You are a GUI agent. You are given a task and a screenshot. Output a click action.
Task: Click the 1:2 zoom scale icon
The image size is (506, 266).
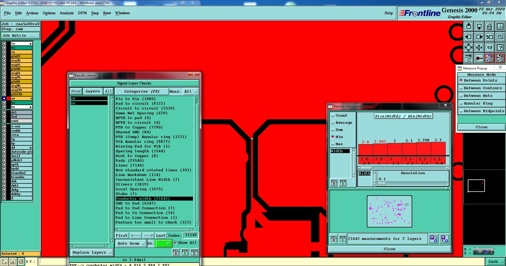click(x=490, y=47)
